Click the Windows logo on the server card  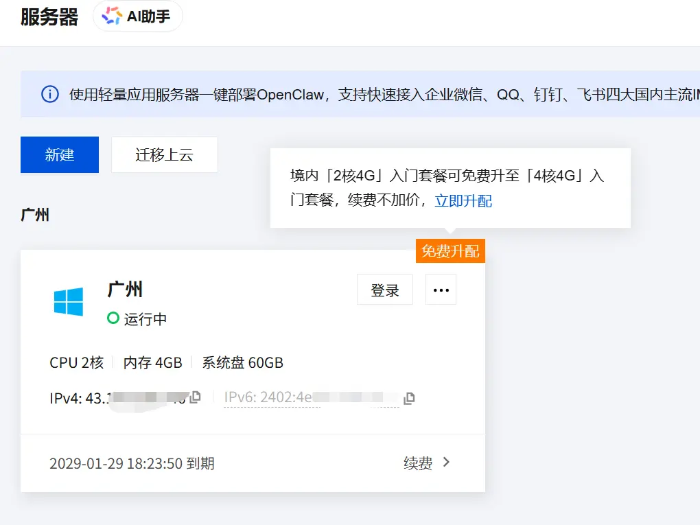[69, 302]
